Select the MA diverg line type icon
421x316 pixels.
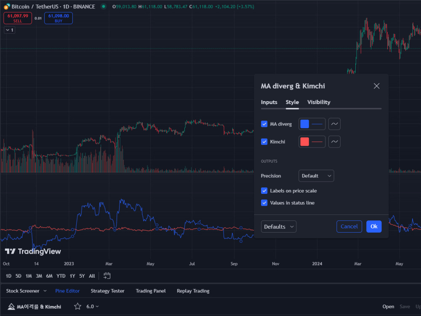tap(335, 124)
